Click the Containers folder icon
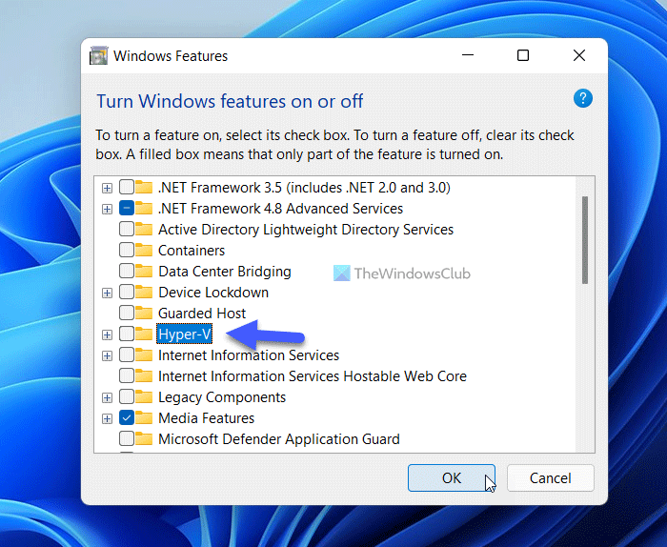This screenshot has height=547, width=667. (144, 250)
